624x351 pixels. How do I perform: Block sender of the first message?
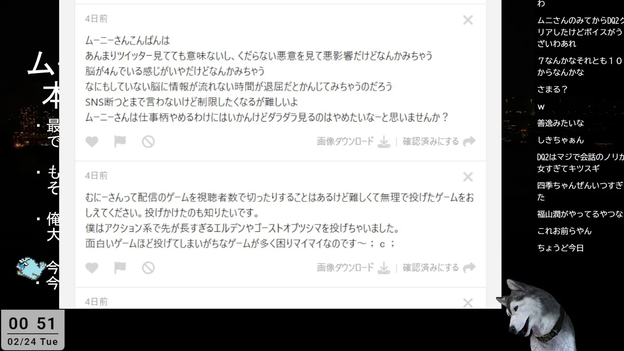point(148,141)
